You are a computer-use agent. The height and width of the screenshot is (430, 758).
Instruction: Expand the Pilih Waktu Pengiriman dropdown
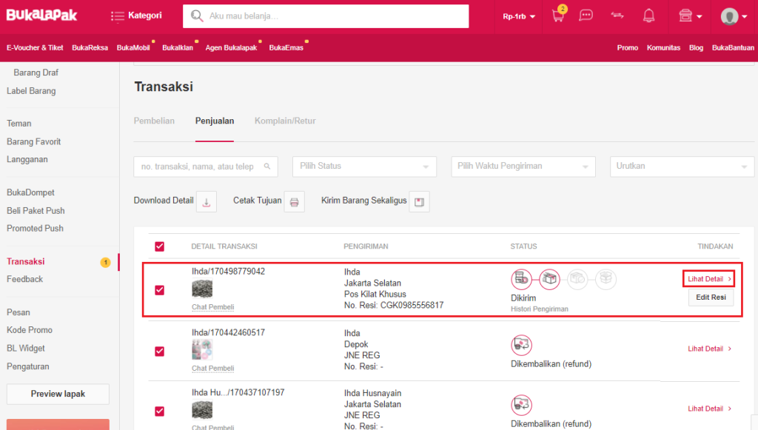coord(523,167)
